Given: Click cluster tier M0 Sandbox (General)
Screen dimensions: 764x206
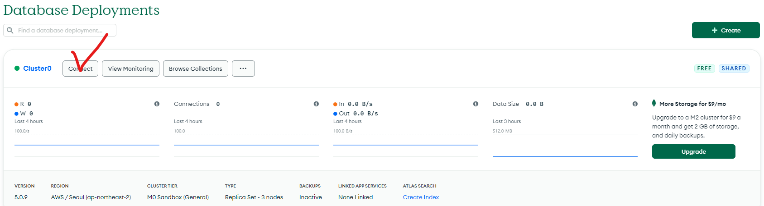Looking at the screenshot, I should click(x=178, y=197).
